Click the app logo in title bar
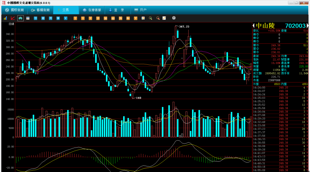Viewport: 310px width, 172px height. coord(3,3)
